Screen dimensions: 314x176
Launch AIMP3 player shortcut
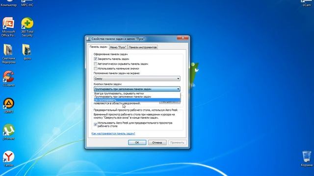pos(8,106)
